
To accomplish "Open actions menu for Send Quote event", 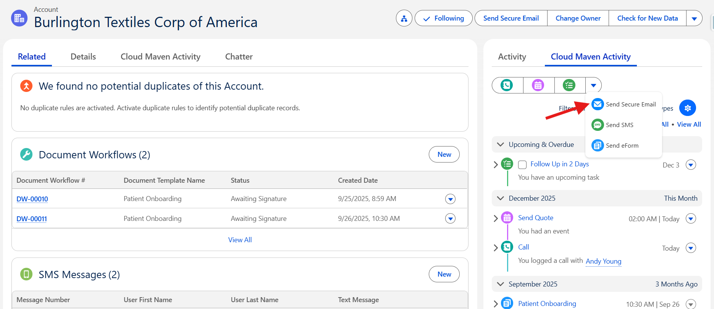I will pyautogui.click(x=691, y=219).
